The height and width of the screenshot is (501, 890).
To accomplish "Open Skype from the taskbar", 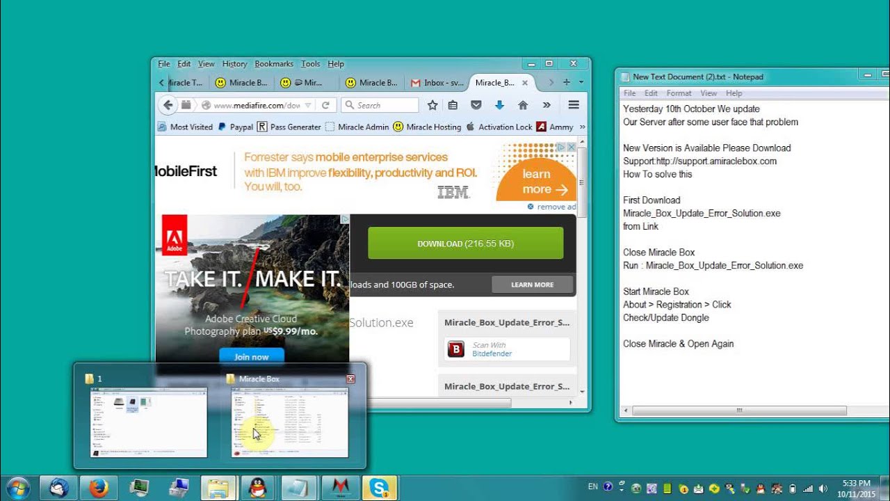I will [x=380, y=488].
